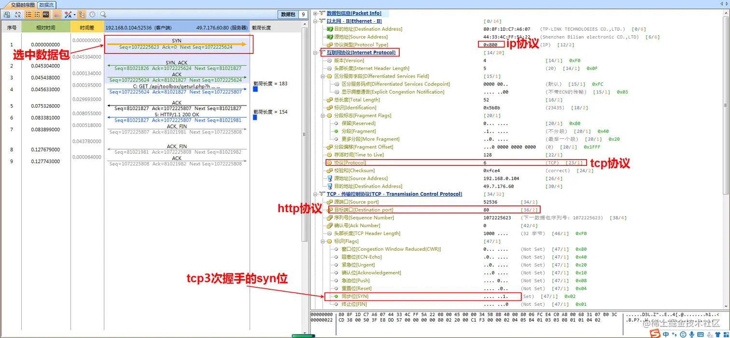Toggle the pink highlight rows toolbar icon

[x=56, y=14]
